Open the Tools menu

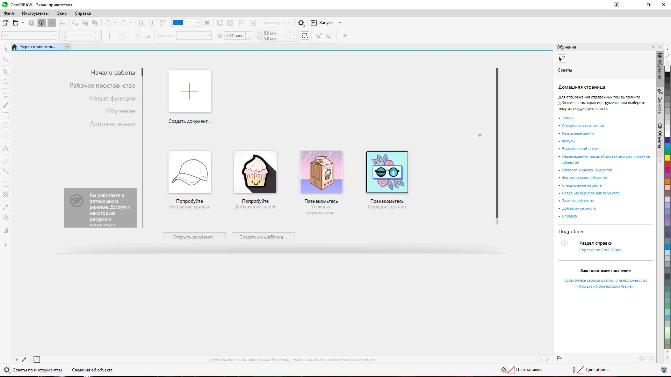[35, 13]
